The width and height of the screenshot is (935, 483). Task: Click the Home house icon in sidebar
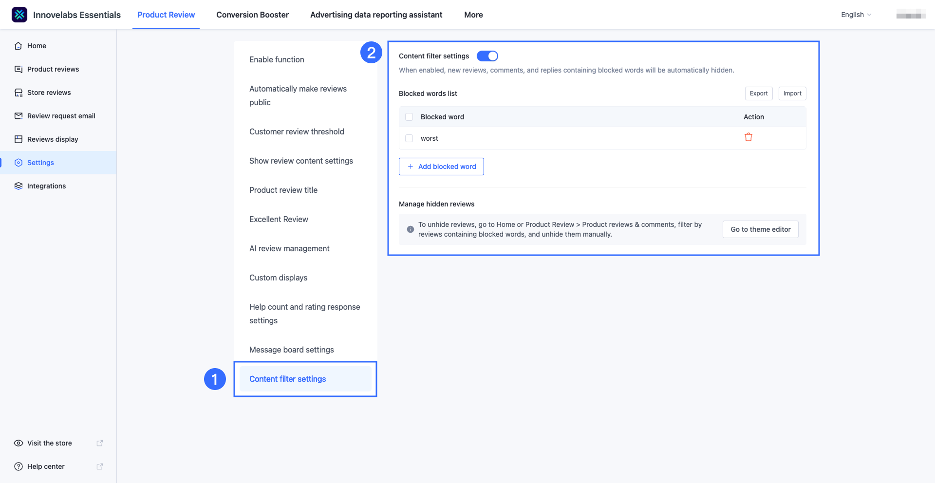[19, 46]
